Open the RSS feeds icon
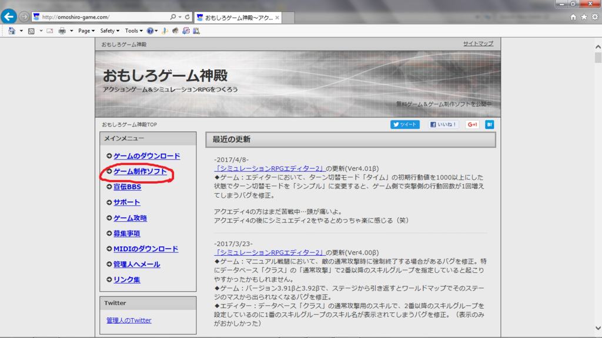The height and width of the screenshot is (338, 602). point(32,31)
